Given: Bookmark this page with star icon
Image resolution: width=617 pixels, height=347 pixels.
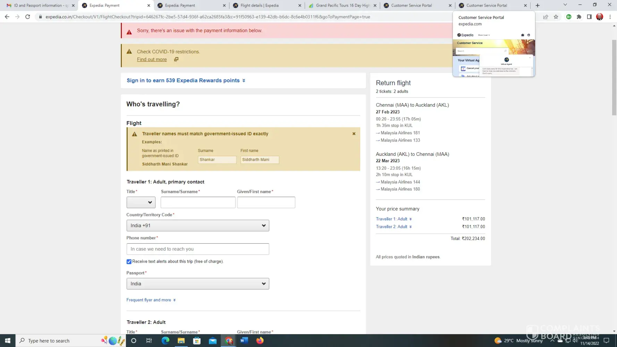Looking at the screenshot, I should click(x=556, y=17).
